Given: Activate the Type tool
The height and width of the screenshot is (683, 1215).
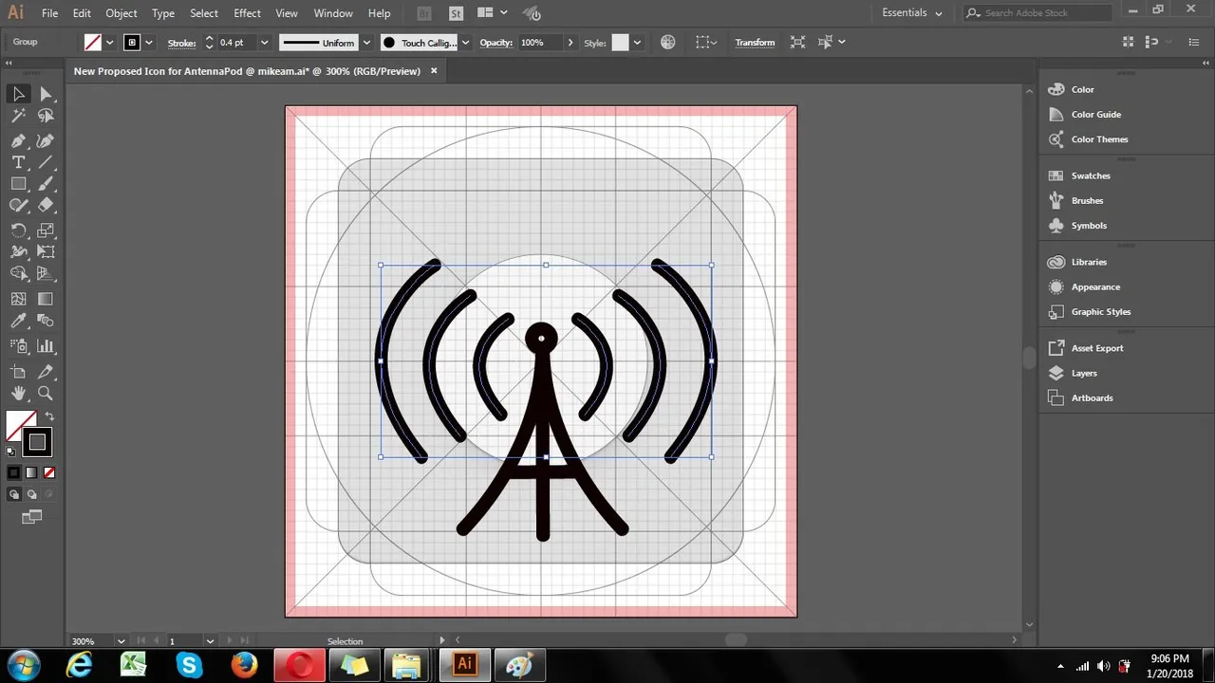Looking at the screenshot, I should (x=18, y=162).
